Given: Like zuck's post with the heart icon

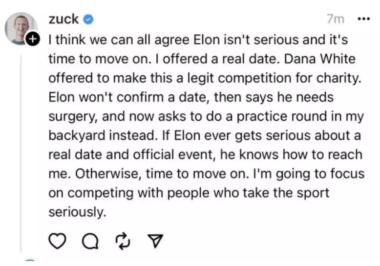Looking at the screenshot, I should 58,240.
